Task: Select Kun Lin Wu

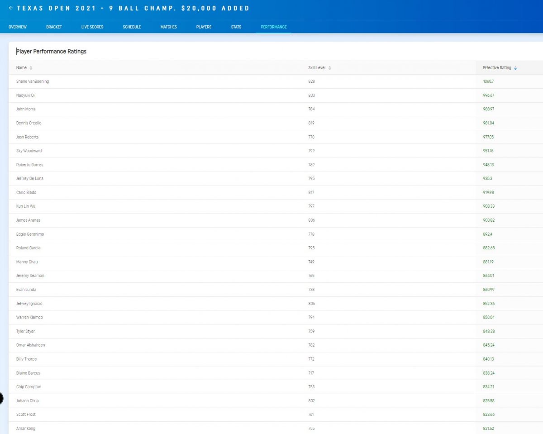Action: coord(26,206)
